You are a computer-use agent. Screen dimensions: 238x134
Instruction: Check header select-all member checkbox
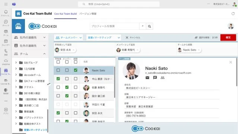pyautogui.click(x=67, y=62)
